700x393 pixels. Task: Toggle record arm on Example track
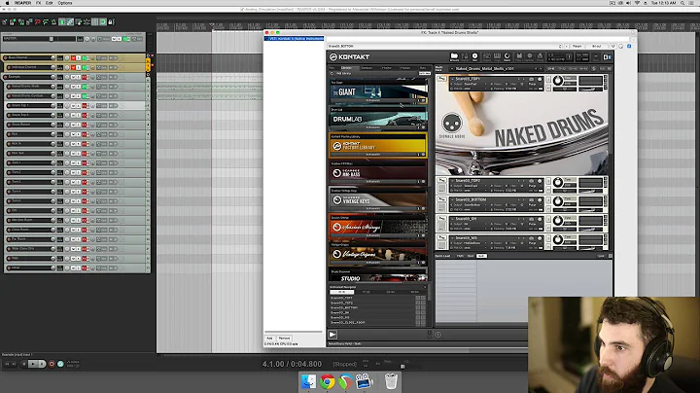6,77
